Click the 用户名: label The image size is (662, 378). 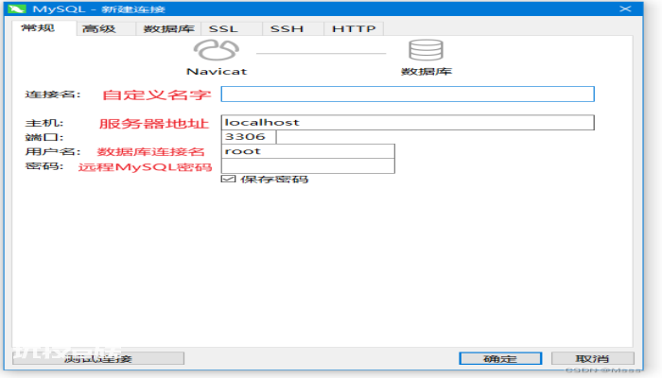(53, 151)
